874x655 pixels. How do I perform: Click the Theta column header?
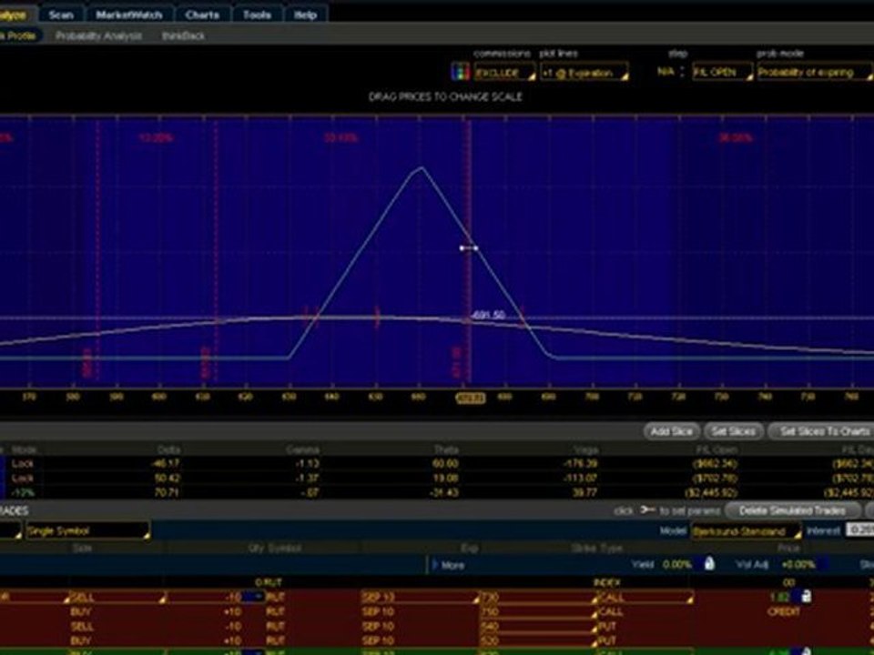pyautogui.click(x=446, y=449)
